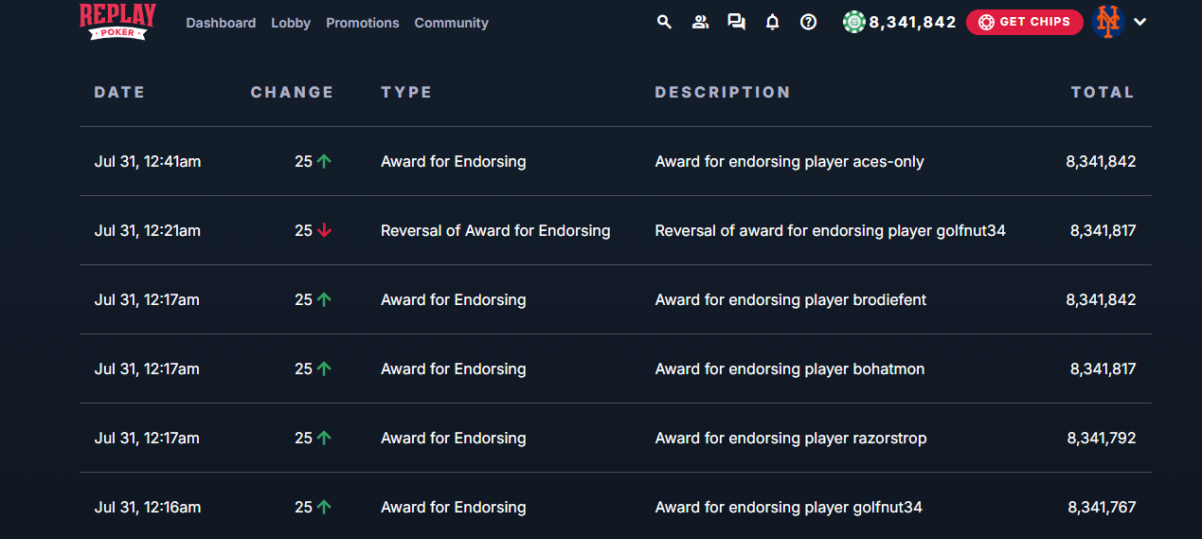Viewport: 1202px width, 539px height.
Task: Click the help question mark icon
Action: (x=808, y=22)
